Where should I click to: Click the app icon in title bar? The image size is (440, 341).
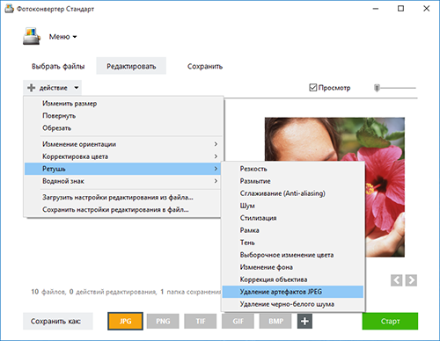pyautogui.click(x=9, y=9)
